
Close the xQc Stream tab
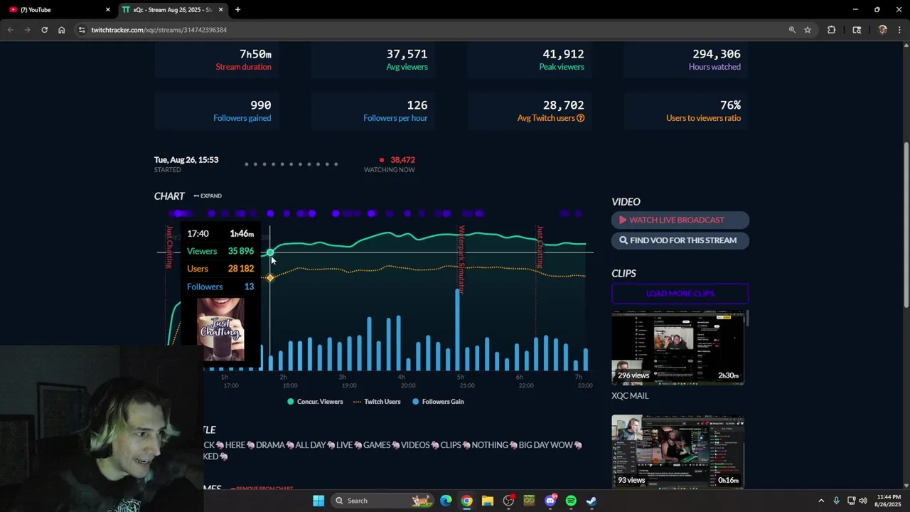[220, 10]
